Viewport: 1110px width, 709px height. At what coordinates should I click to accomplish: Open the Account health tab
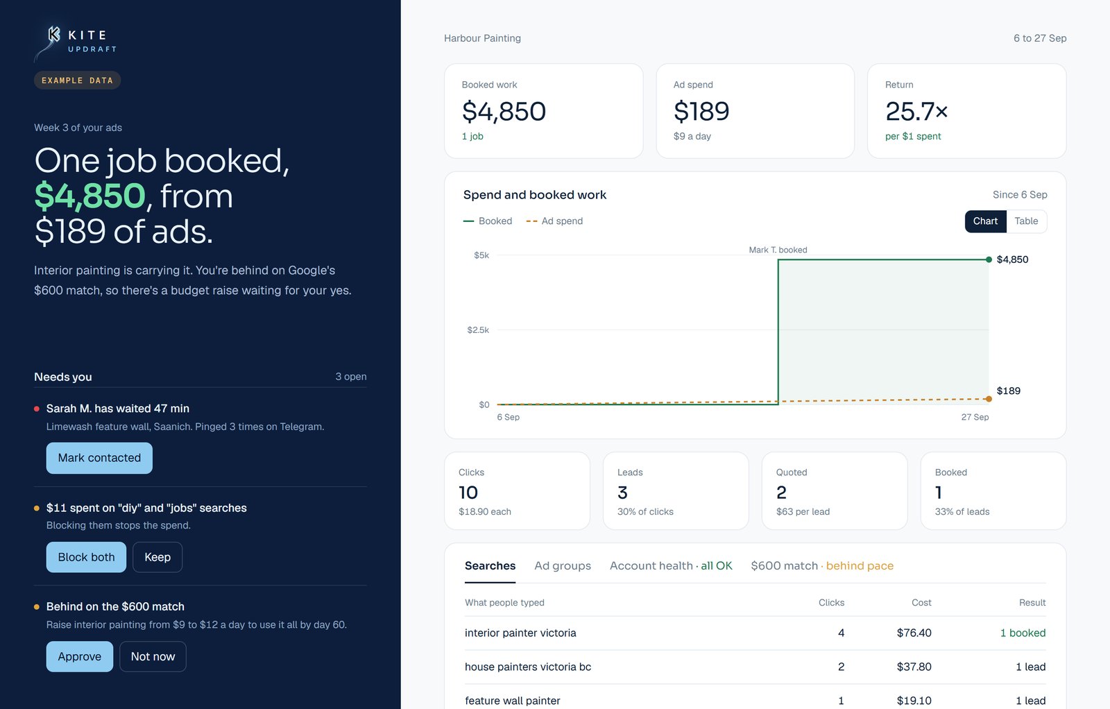click(x=671, y=566)
